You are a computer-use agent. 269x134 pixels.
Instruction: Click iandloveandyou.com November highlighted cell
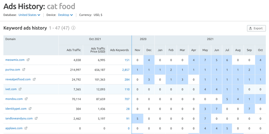click(x=137, y=118)
